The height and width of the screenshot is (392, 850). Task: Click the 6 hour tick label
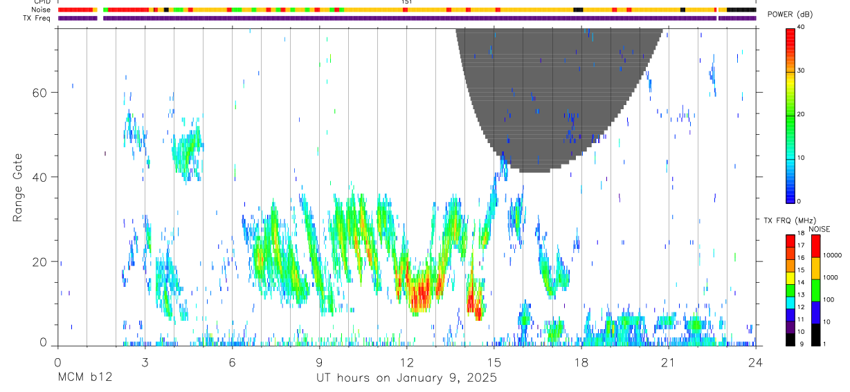click(x=232, y=362)
